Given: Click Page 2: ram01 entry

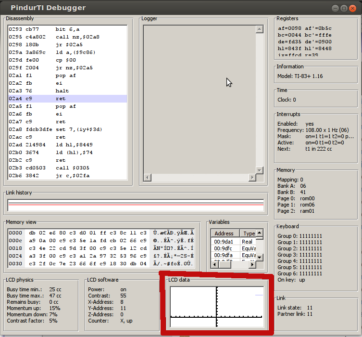Looking at the screenshot, I should click(x=296, y=211).
